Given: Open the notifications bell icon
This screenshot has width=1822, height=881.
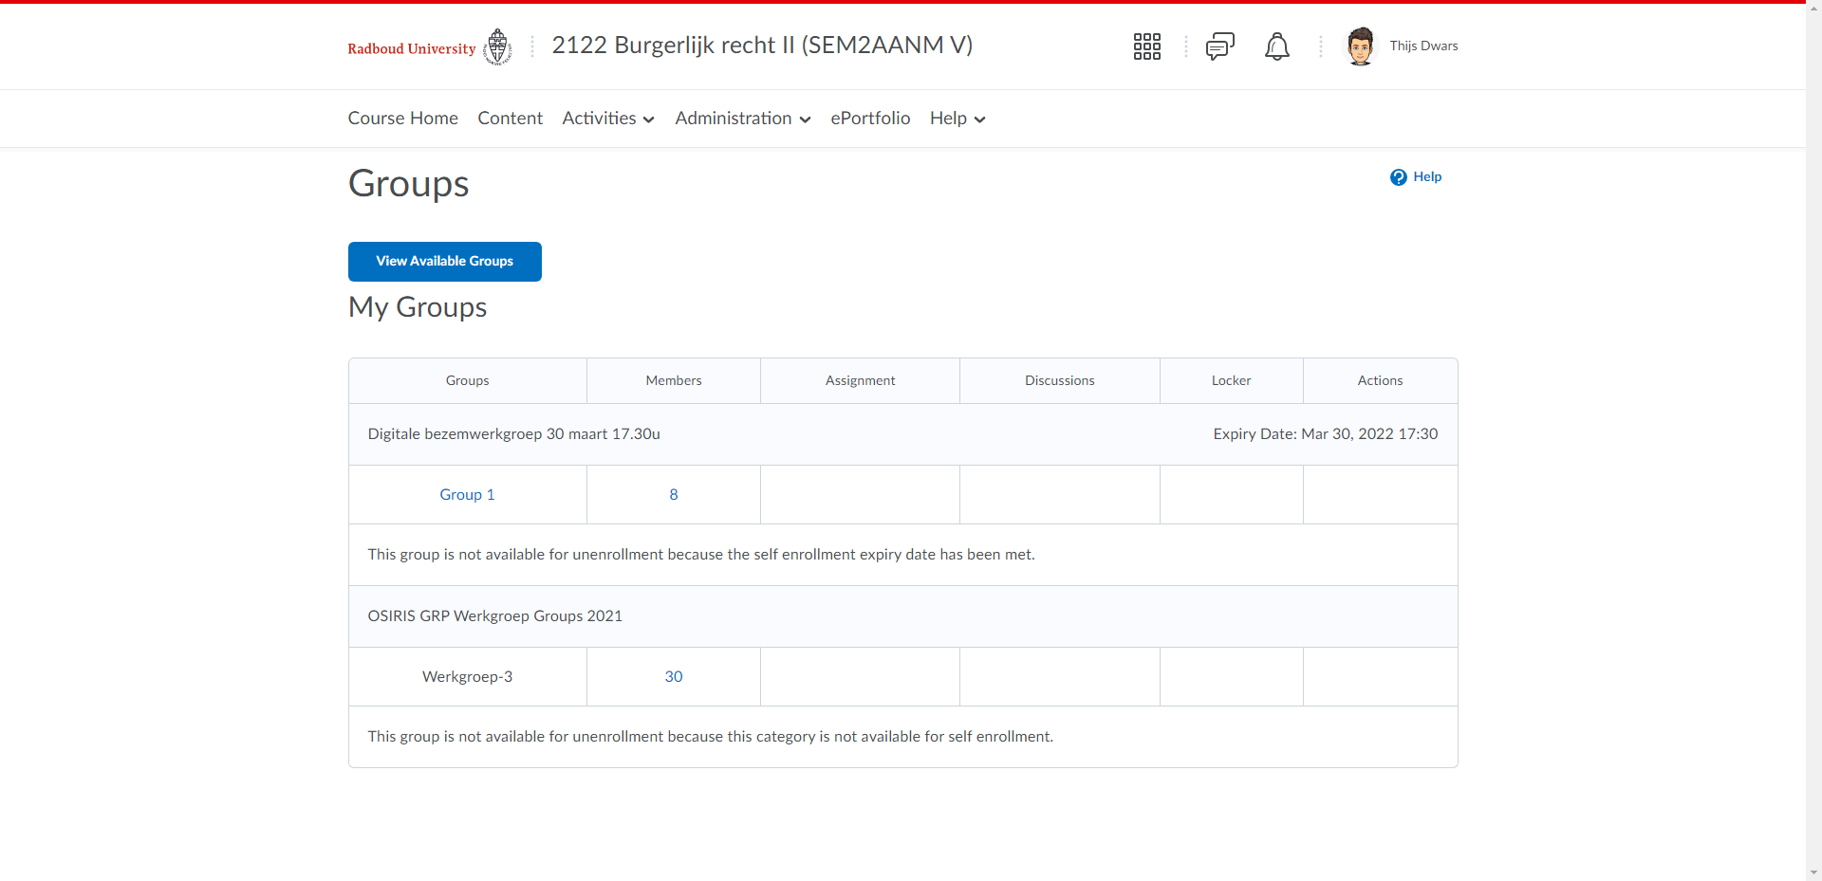Looking at the screenshot, I should click(x=1276, y=46).
